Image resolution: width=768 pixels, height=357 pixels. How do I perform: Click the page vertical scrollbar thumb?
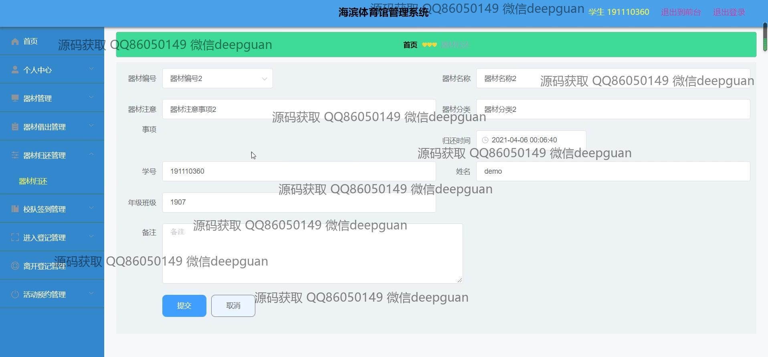click(765, 37)
